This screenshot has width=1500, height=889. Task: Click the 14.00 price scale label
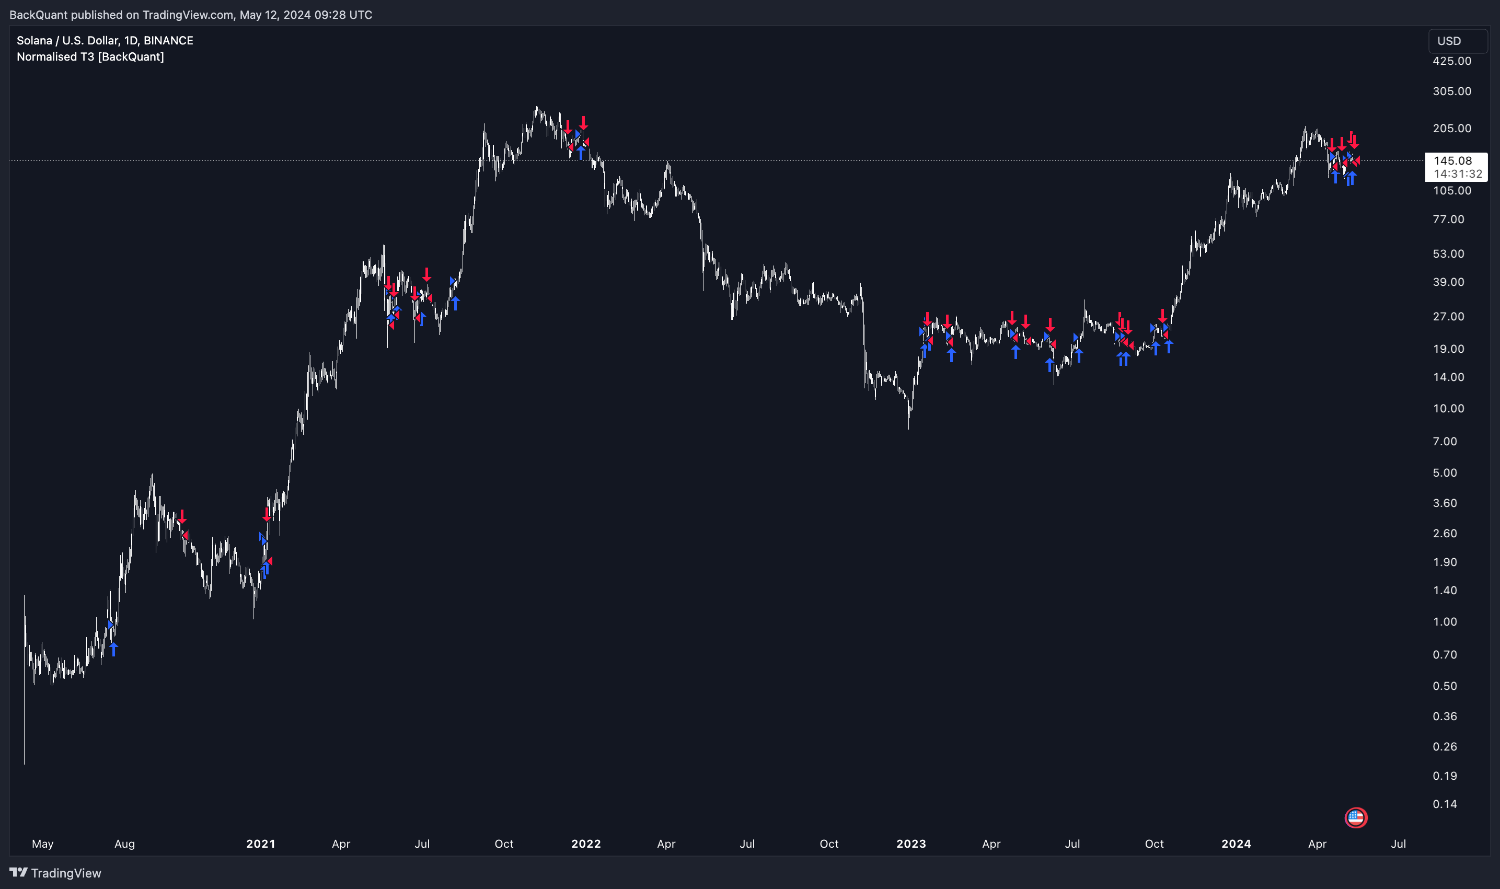[x=1448, y=377]
